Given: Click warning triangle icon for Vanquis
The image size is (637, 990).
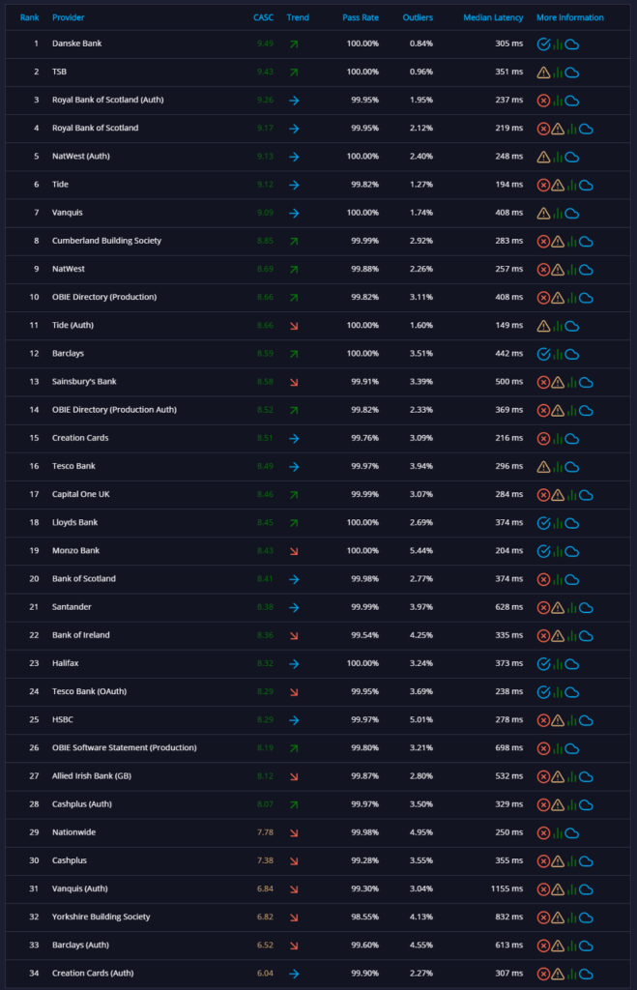Looking at the screenshot, I should [543, 214].
